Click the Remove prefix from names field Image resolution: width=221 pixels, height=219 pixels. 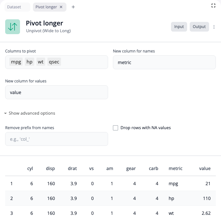(56, 139)
